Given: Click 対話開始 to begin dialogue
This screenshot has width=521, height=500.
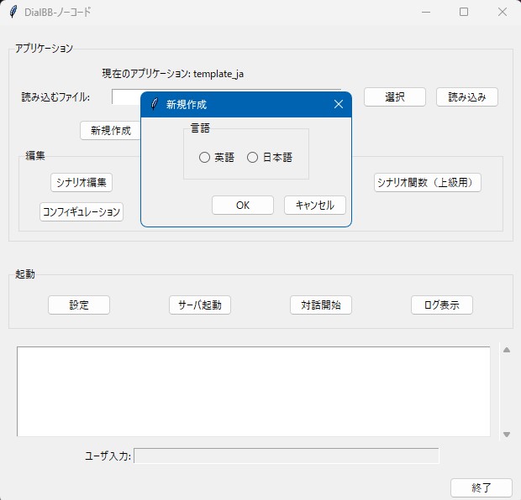Looking at the screenshot, I should point(321,305).
